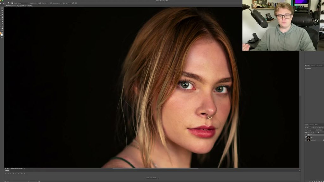Open smoothing options gear icon
Image resolution: width=324 pixels, height=182 pixels.
(64, 3)
